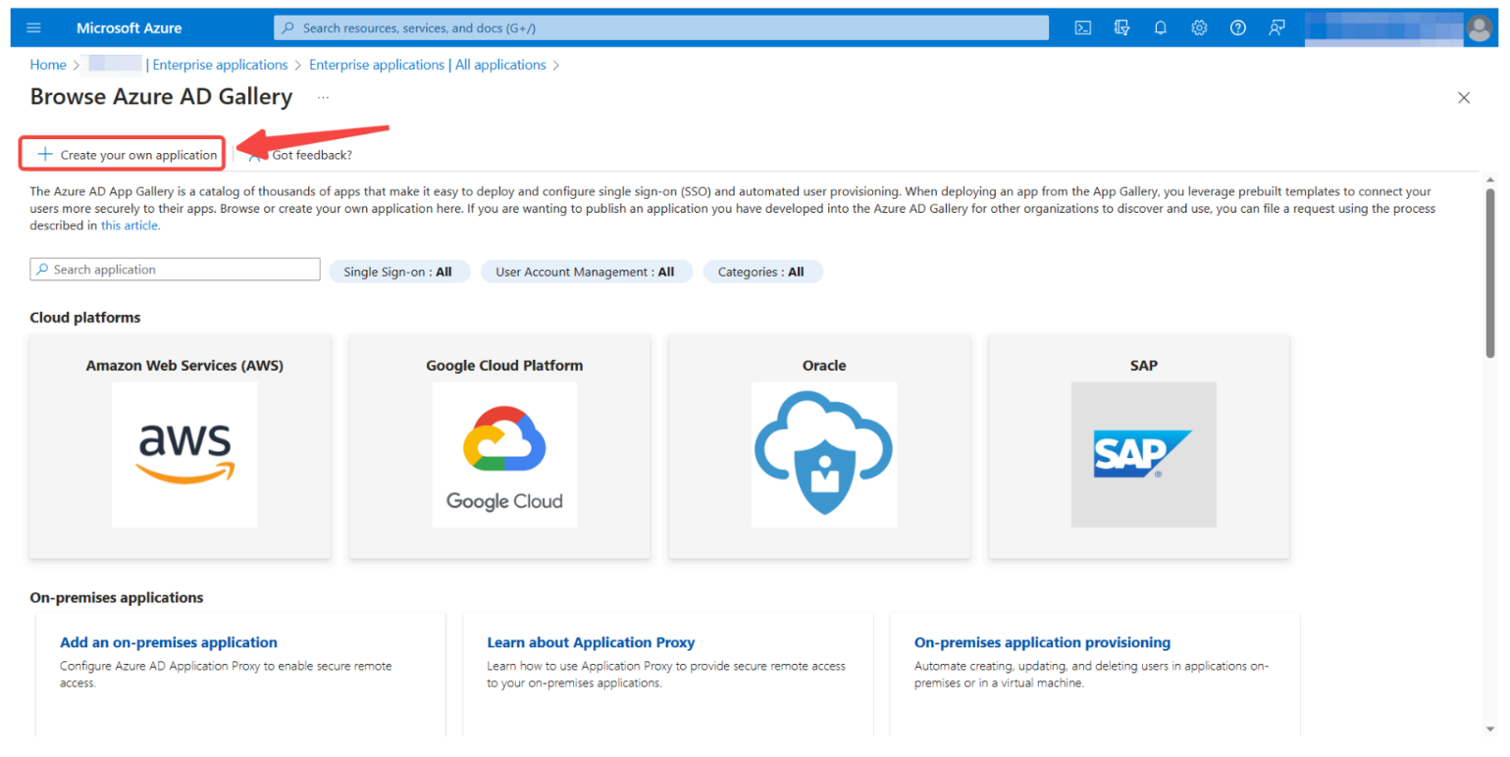Click the Create your own application button

[127, 155]
